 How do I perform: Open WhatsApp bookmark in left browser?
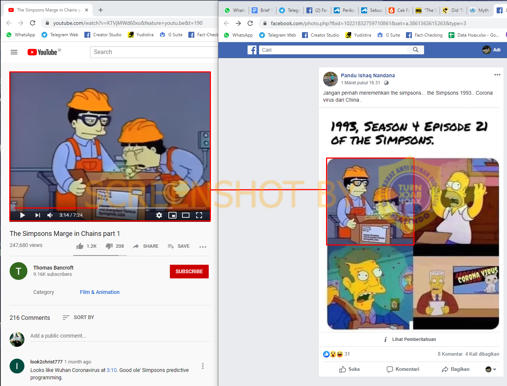pyautogui.click(x=21, y=35)
